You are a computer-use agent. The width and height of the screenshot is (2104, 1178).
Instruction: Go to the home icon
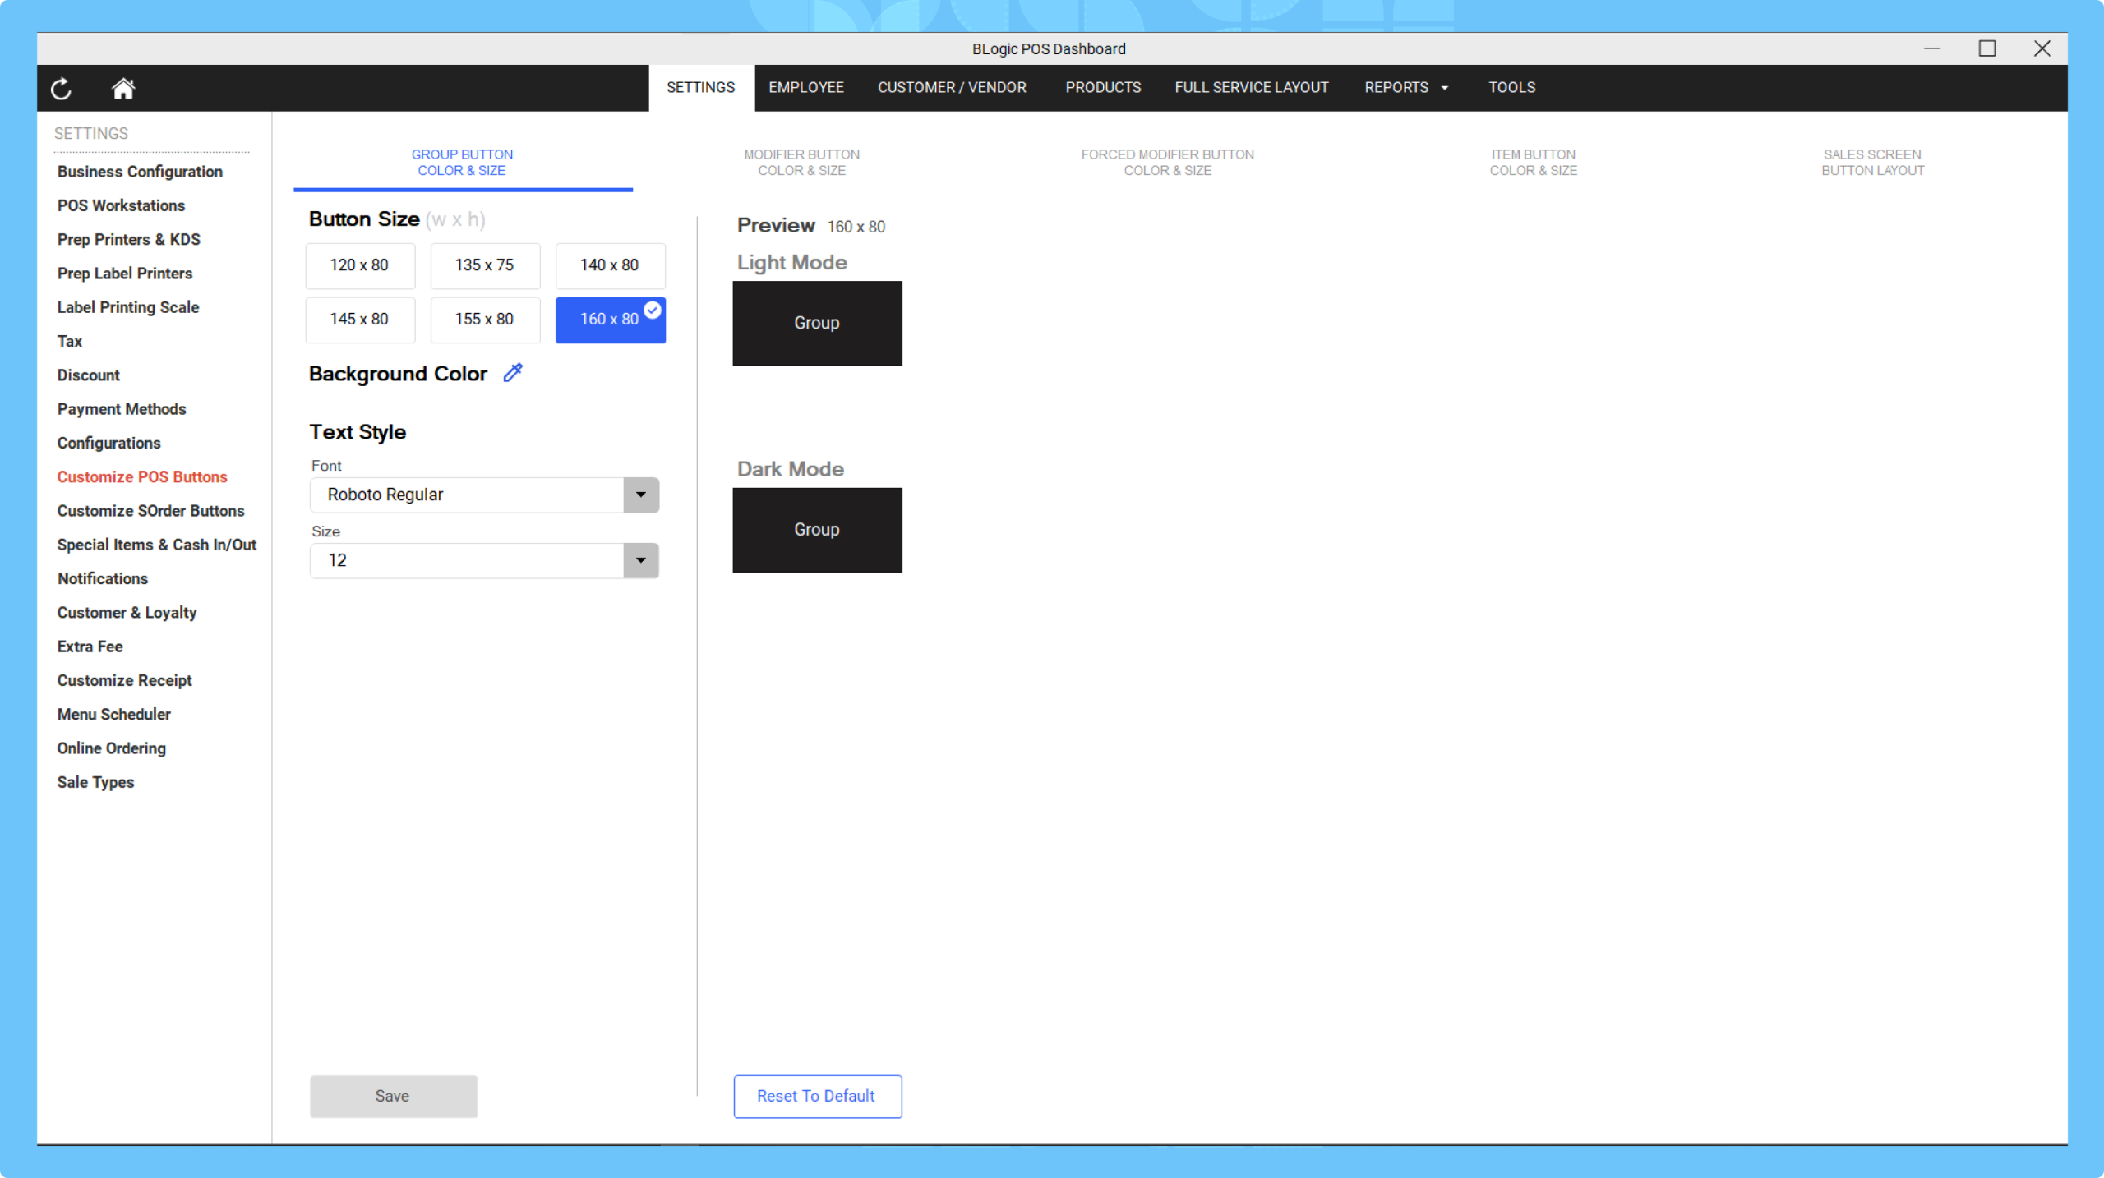coord(123,88)
